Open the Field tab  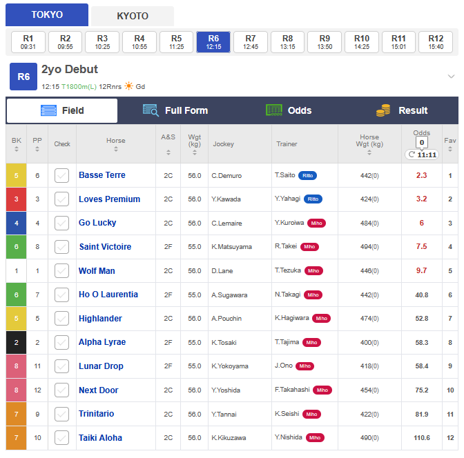click(x=62, y=110)
